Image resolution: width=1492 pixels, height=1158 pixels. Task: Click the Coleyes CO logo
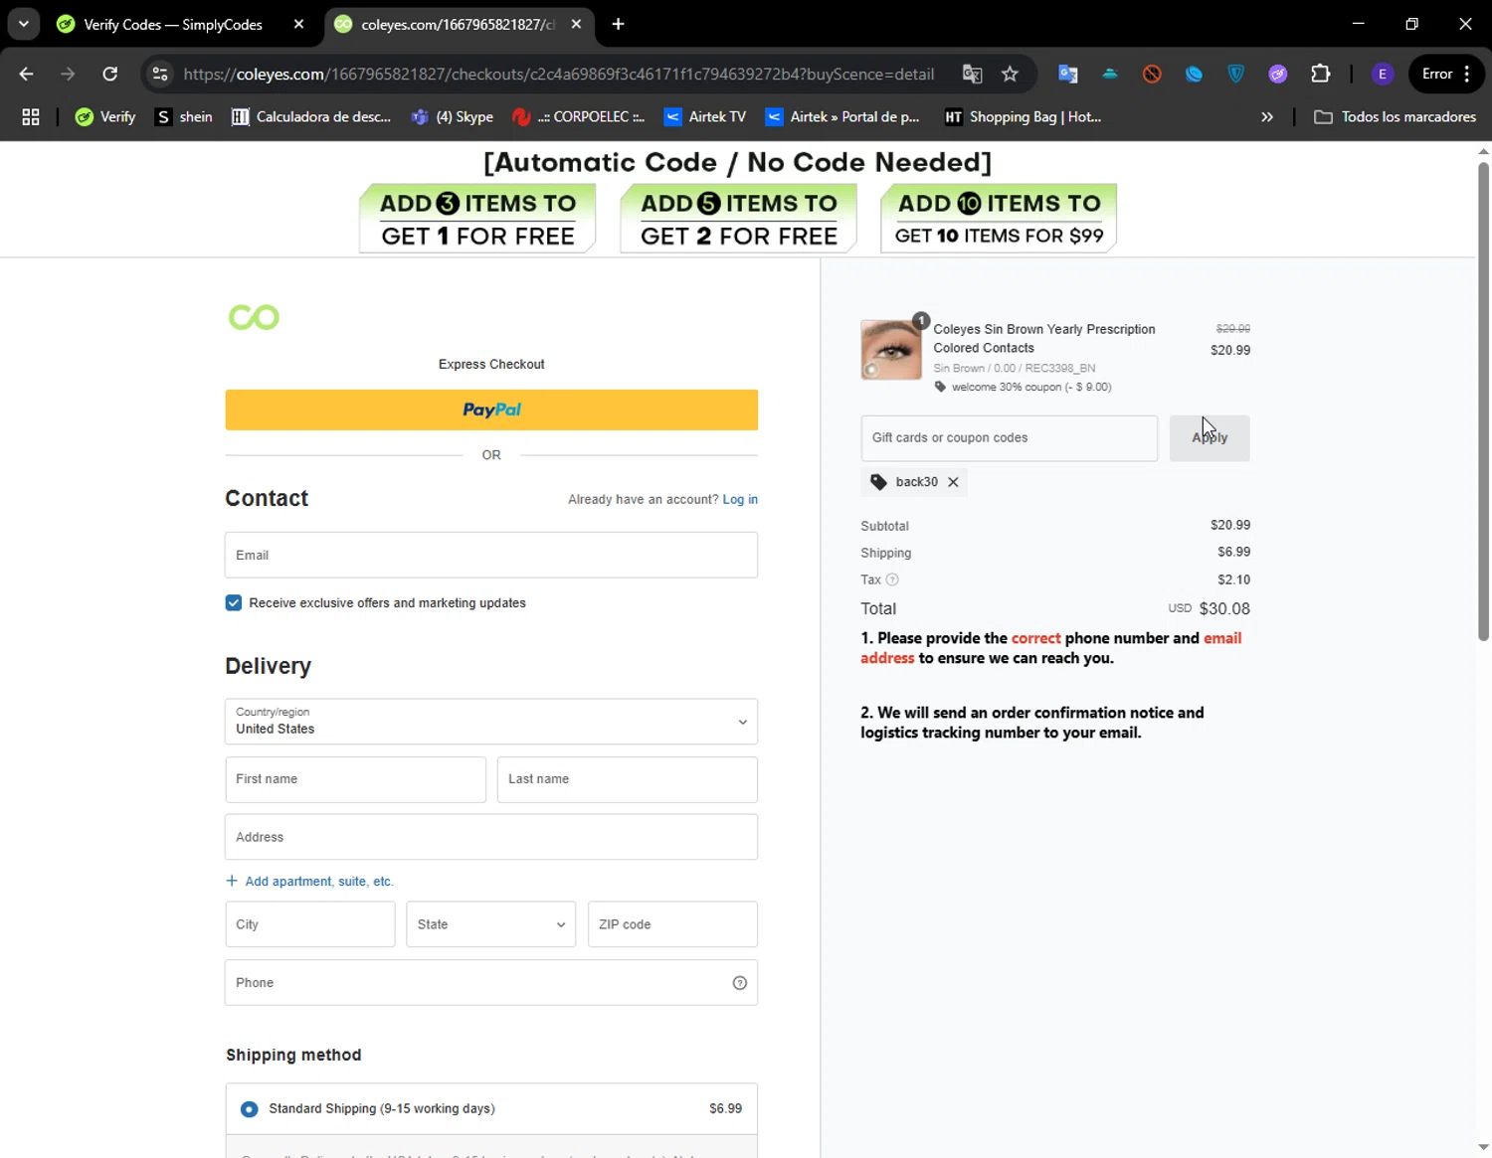(x=254, y=317)
